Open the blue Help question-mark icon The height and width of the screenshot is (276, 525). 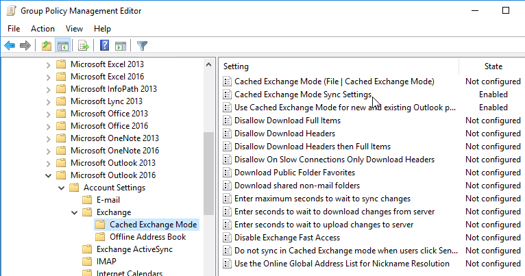104,45
